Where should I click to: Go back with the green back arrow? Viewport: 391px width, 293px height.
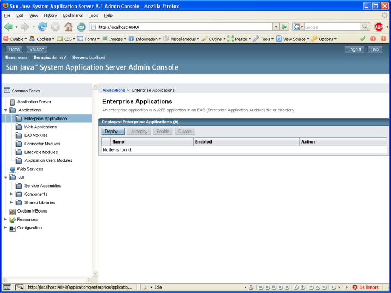pyautogui.click(x=8, y=27)
